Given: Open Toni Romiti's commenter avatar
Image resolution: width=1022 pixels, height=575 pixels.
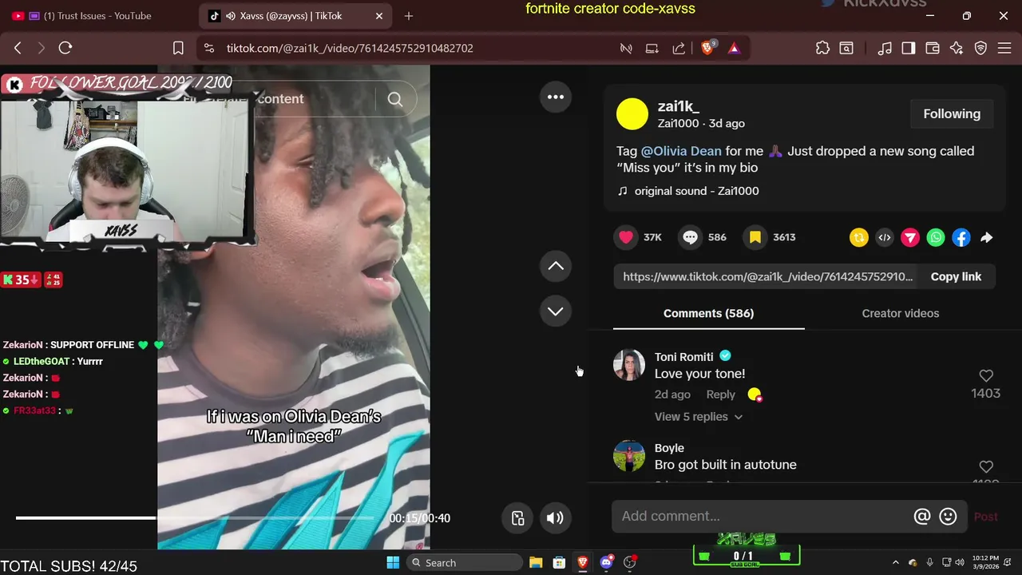Looking at the screenshot, I should (629, 364).
